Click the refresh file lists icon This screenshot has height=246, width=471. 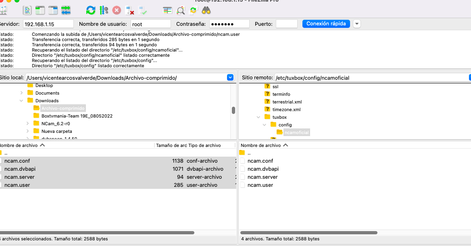(x=91, y=10)
